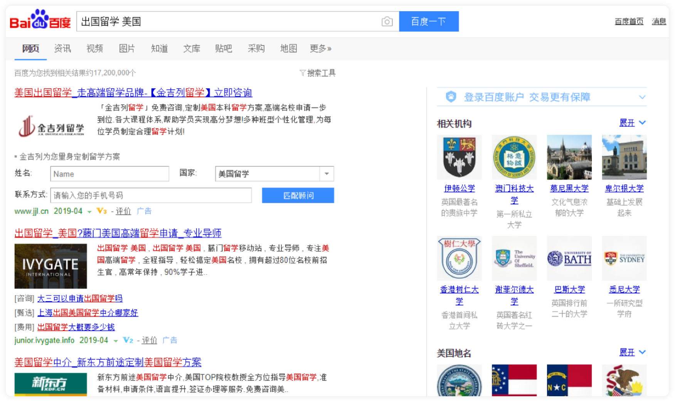Switch to the 采购 tab

coord(256,49)
